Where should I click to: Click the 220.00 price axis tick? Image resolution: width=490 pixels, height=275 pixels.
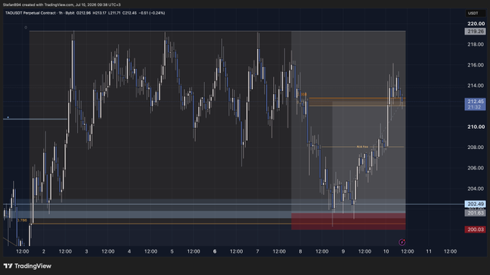click(x=476, y=24)
